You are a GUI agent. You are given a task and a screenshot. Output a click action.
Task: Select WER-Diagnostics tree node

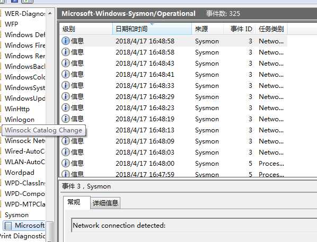tap(25, 14)
